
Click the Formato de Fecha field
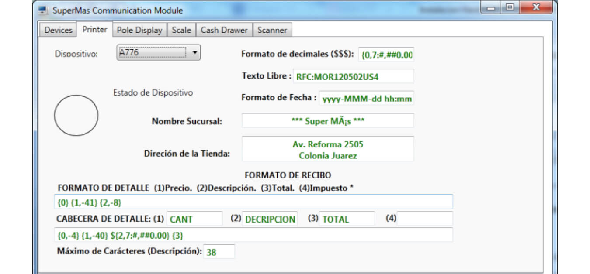click(x=367, y=98)
